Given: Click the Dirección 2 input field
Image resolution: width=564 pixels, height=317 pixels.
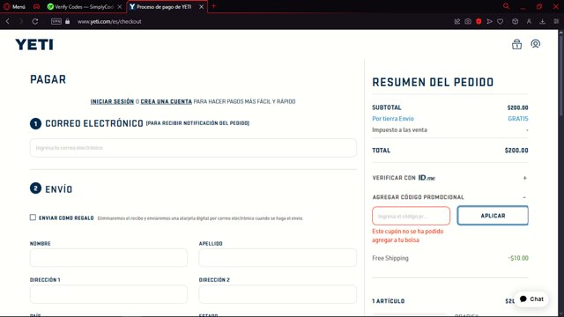Looking at the screenshot, I should (278, 294).
